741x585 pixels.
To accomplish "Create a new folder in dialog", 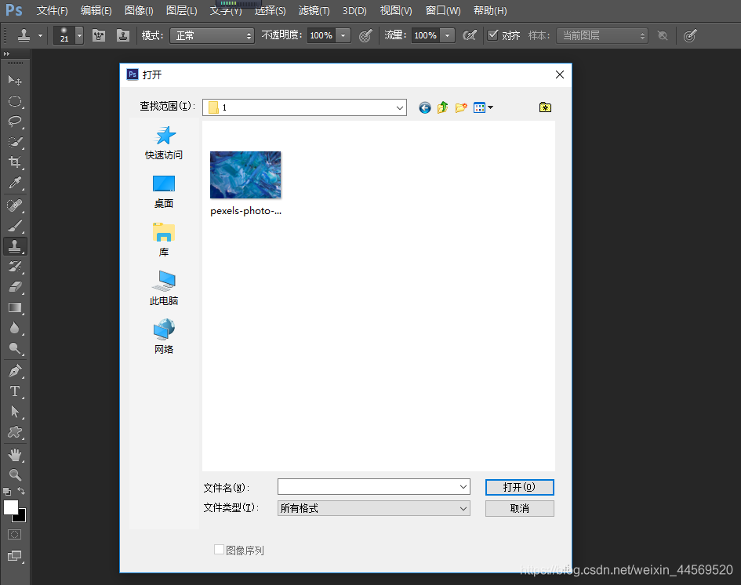I will point(461,107).
